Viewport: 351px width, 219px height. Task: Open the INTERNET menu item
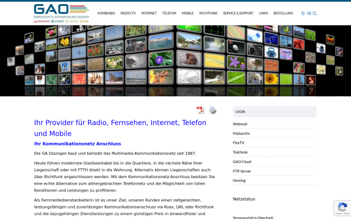click(149, 13)
